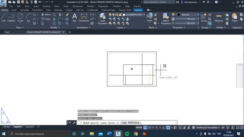
Task: Click the keyword search input field
Action: pos(159,2)
